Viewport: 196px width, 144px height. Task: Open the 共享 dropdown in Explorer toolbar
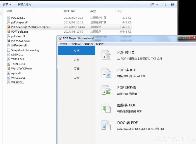pyautogui.click(x=7, y=5)
